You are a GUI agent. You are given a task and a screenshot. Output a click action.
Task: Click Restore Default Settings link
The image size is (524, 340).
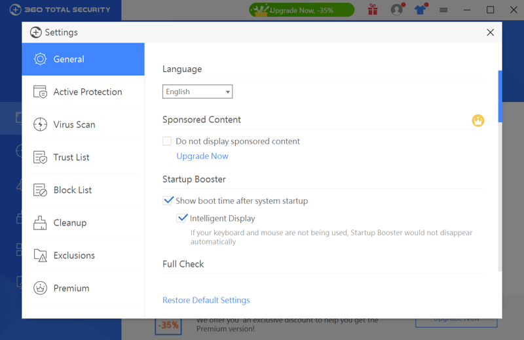click(206, 300)
